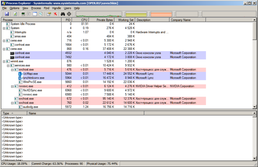Toggle the process tree view icon

(x=29, y=14)
